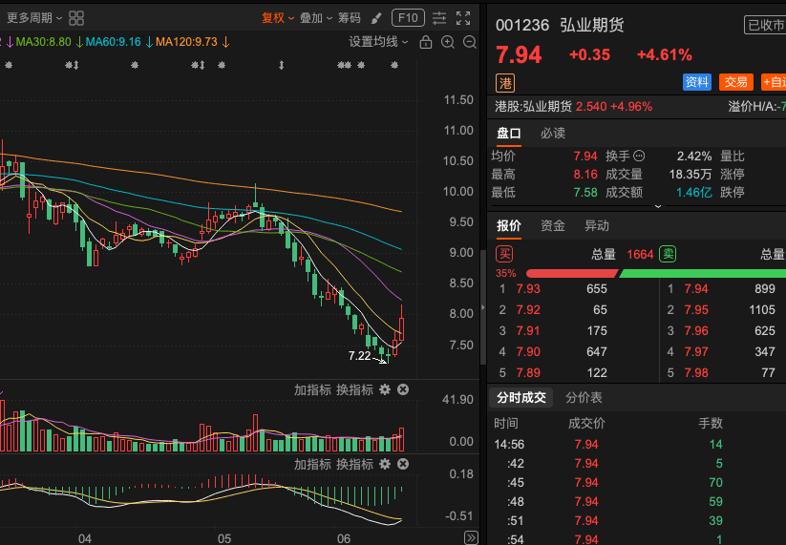This screenshot has width=786, height=545.
Task: Click the orange 交易 trade button
Action: click(736, 82)
